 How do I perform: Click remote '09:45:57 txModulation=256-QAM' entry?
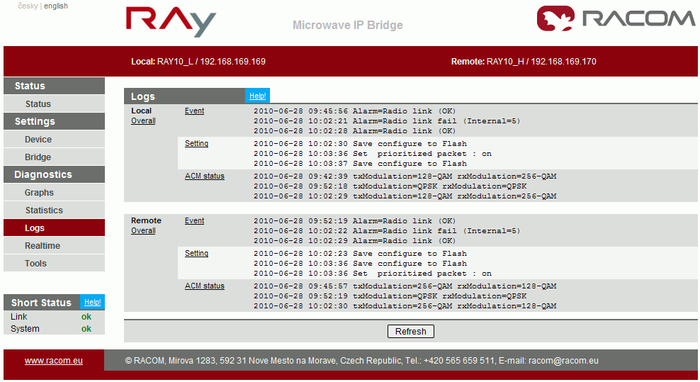click(405, 286)
